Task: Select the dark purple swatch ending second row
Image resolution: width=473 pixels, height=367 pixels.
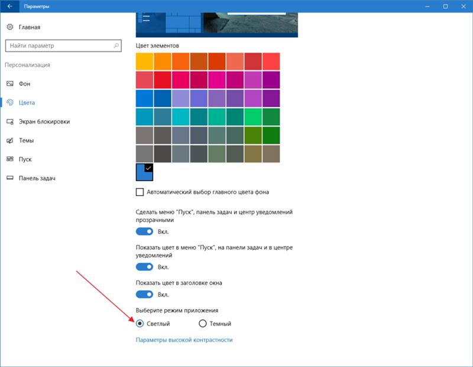Action: [x=271, y=80]
